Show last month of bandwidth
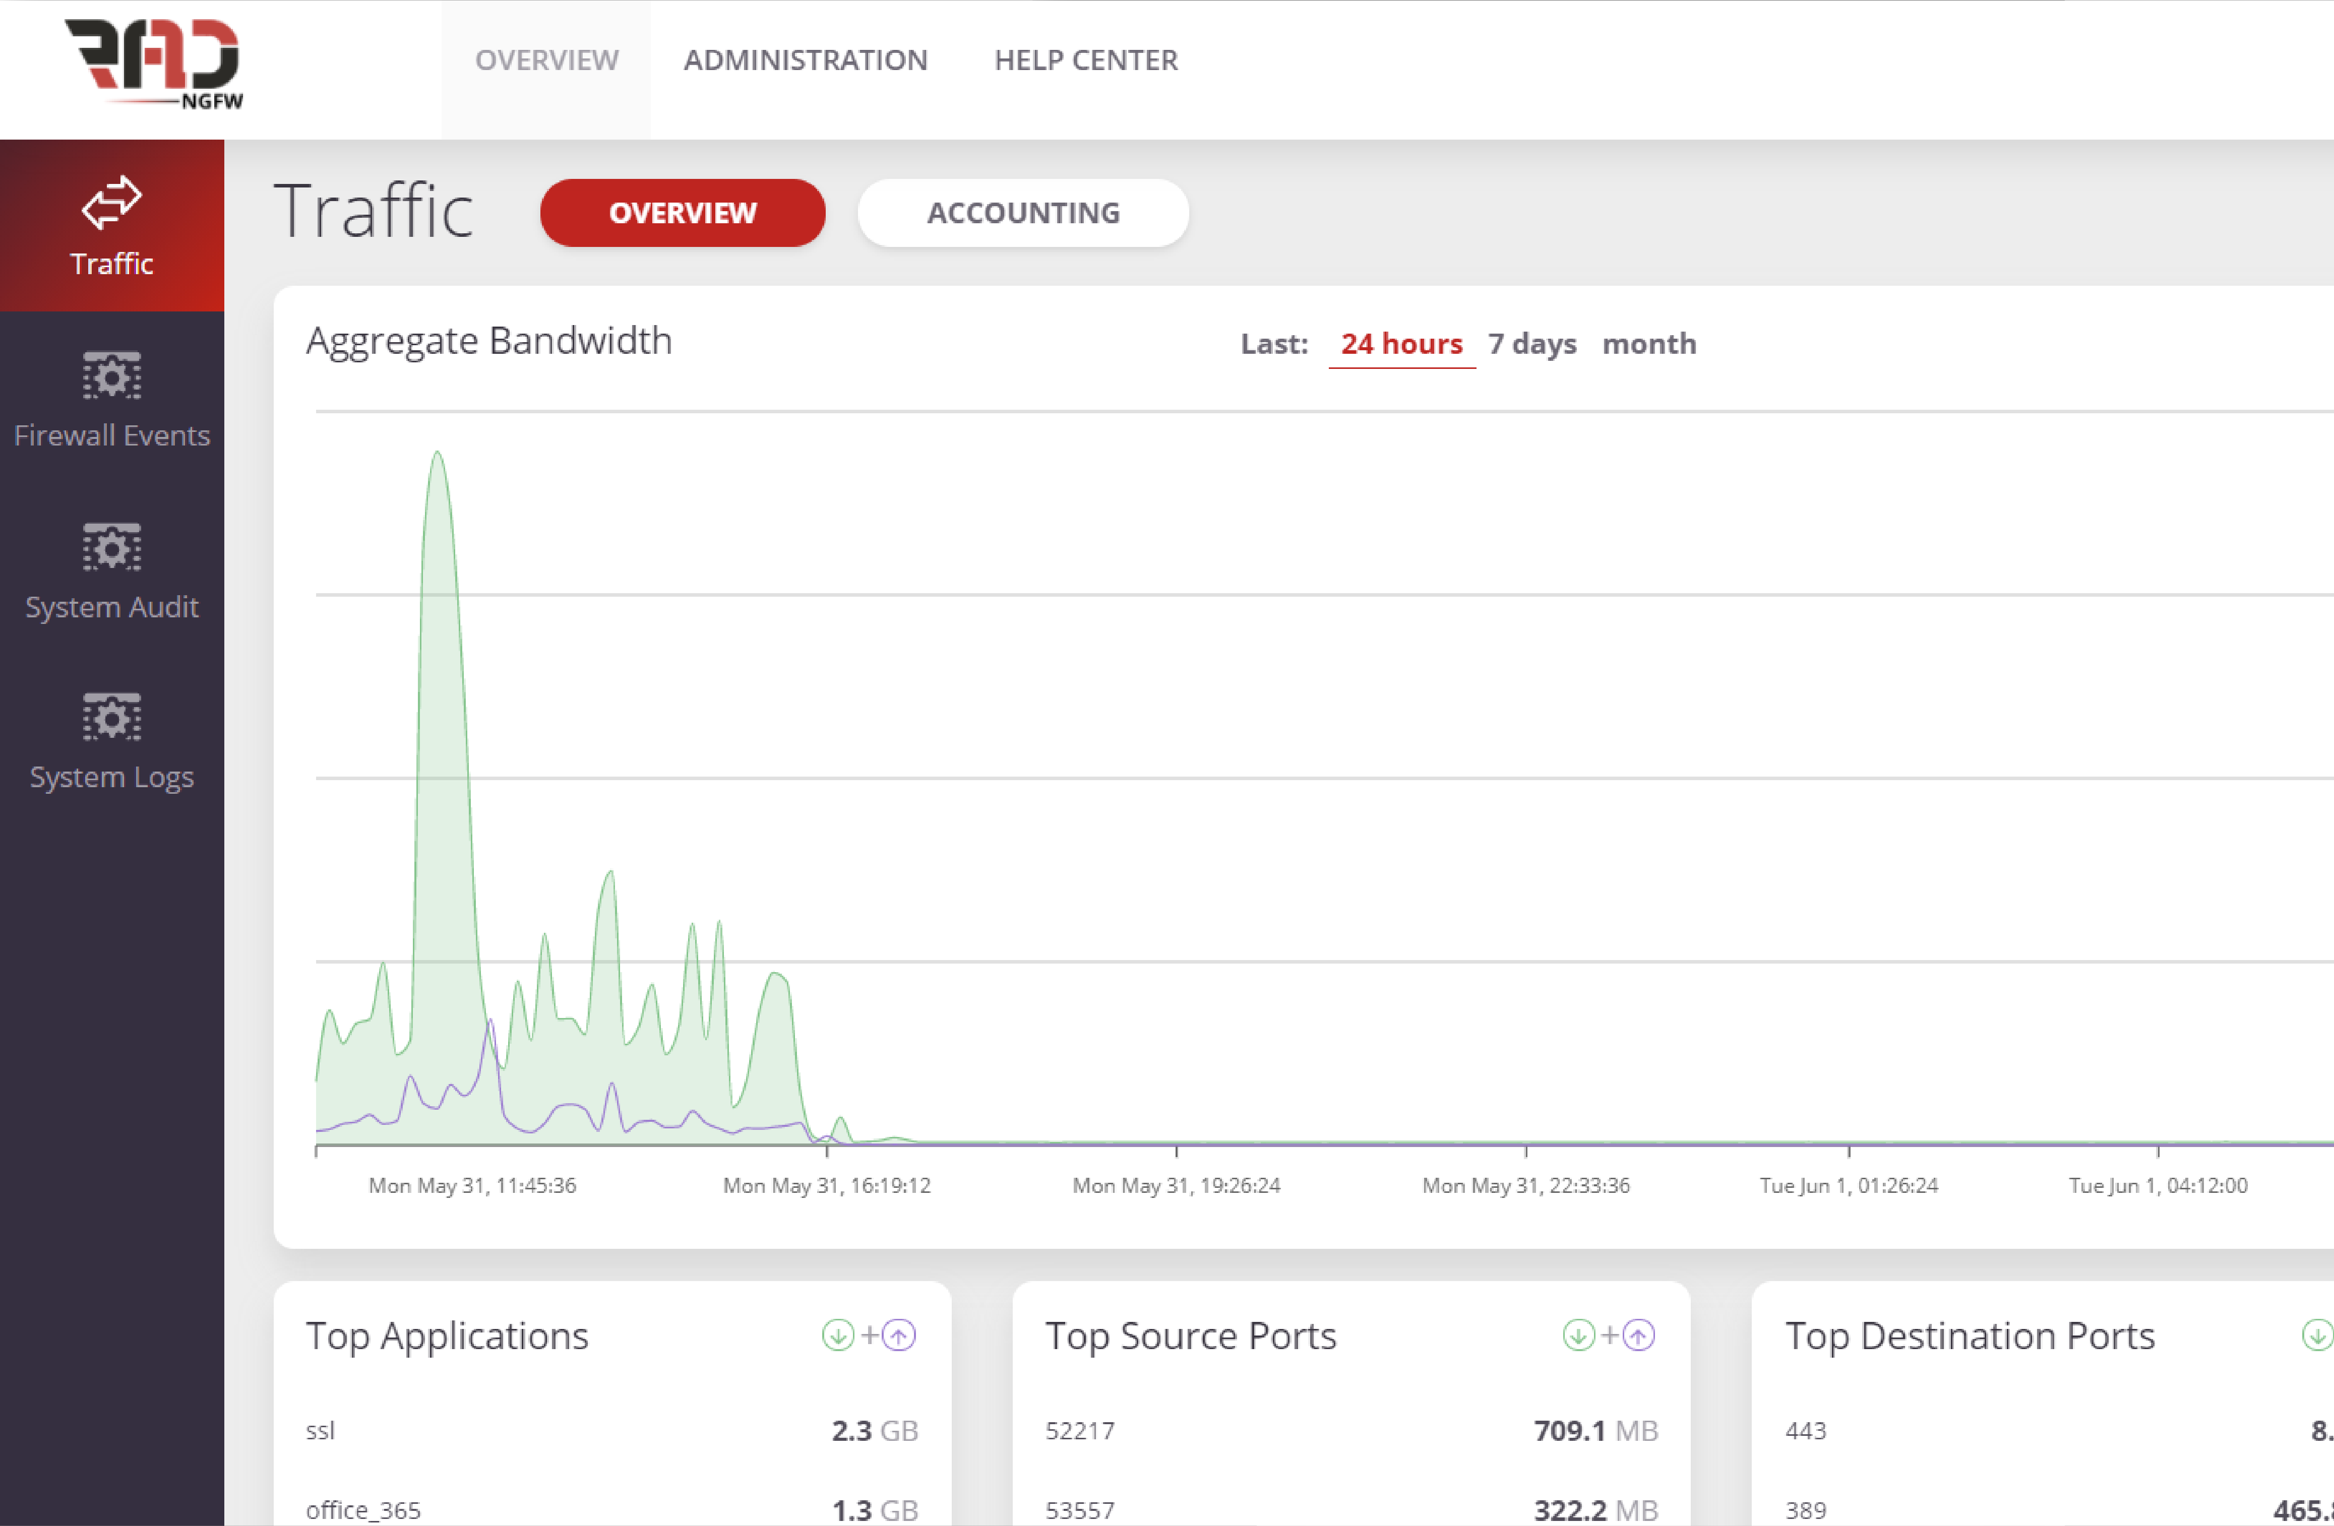 point(1648,344)
